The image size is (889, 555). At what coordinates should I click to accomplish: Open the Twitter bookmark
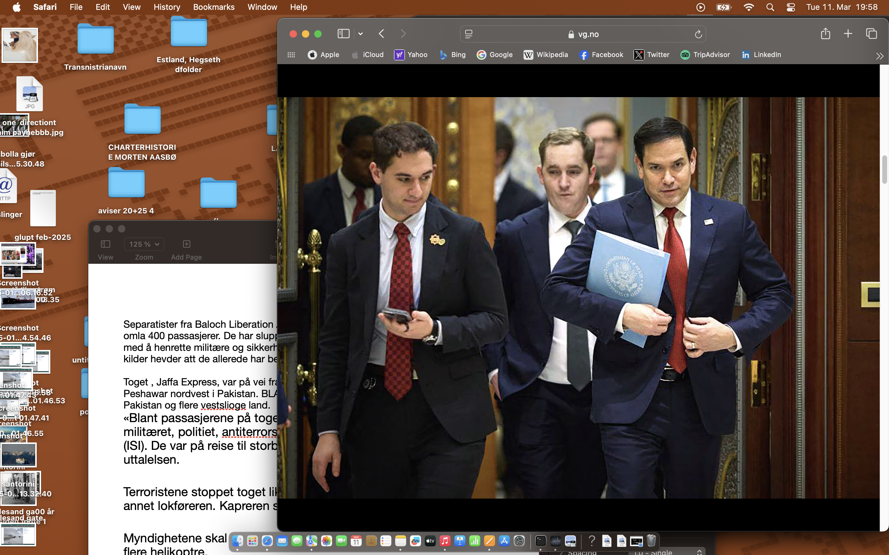tap(651, 55)
